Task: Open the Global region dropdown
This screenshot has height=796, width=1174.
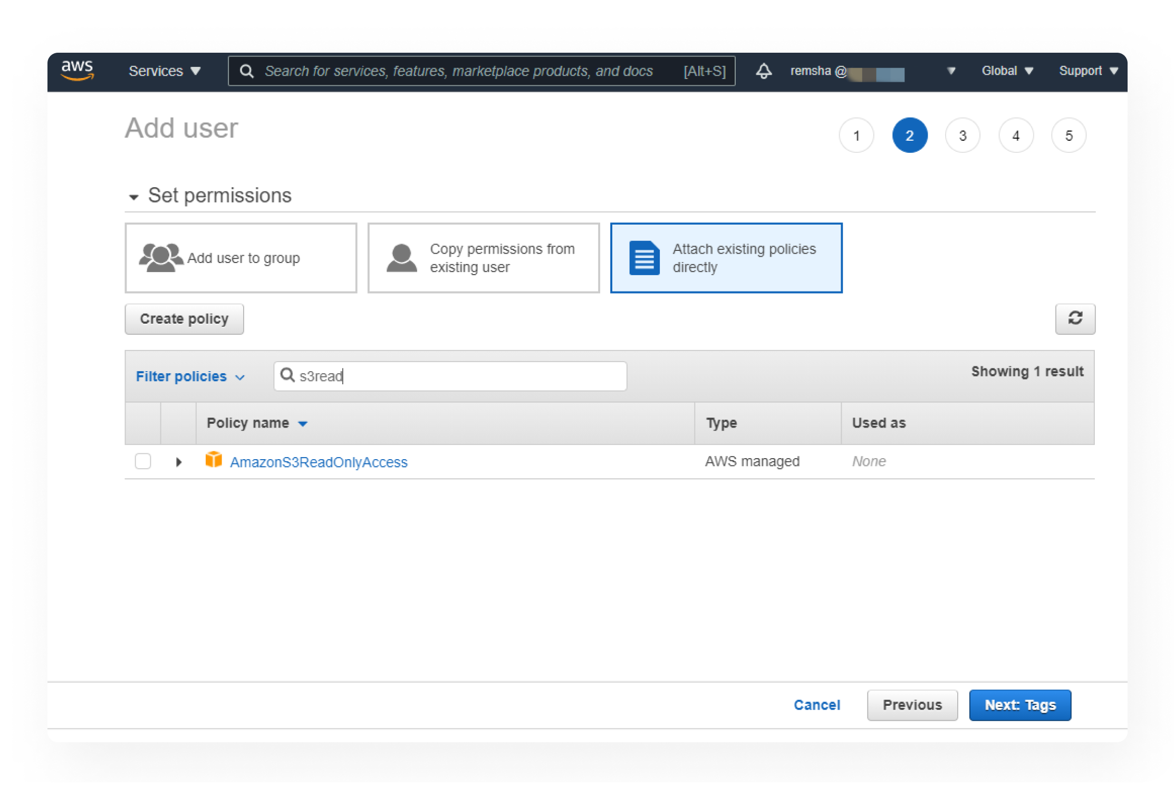Action: pyautogui.click(x=1007, y=71)
